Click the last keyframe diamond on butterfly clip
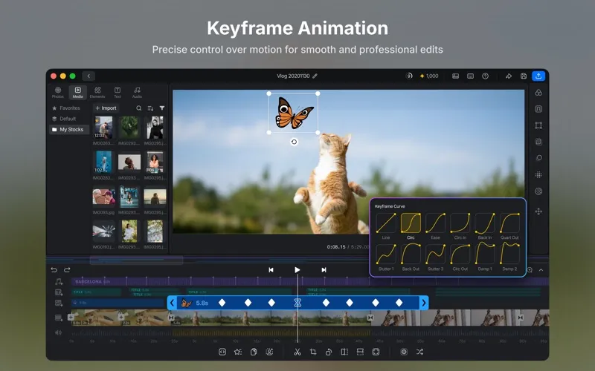Screen dimensions: 595x371 399,303
